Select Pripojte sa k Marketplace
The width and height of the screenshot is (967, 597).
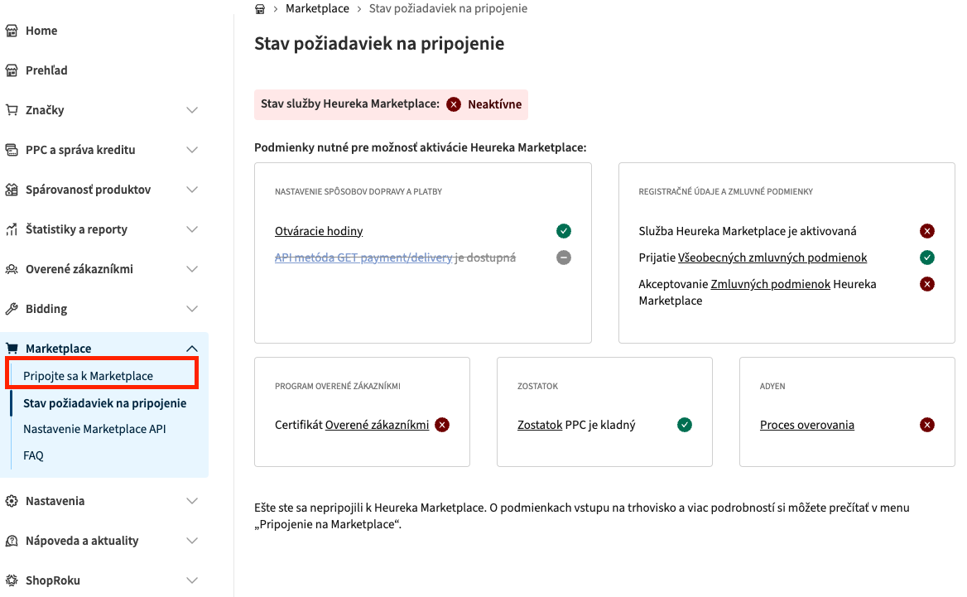tap(89, 376)
